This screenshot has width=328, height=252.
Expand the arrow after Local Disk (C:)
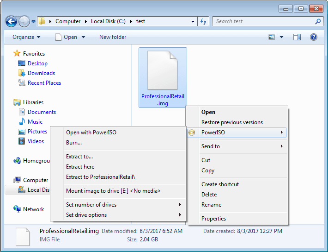pos(131,21)
